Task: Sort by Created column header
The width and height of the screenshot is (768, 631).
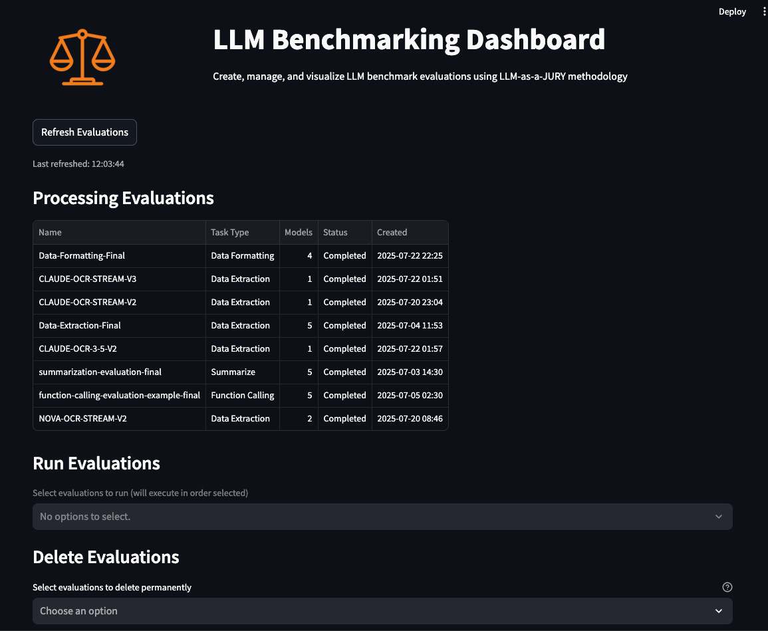Action: [x=392, y=233]
